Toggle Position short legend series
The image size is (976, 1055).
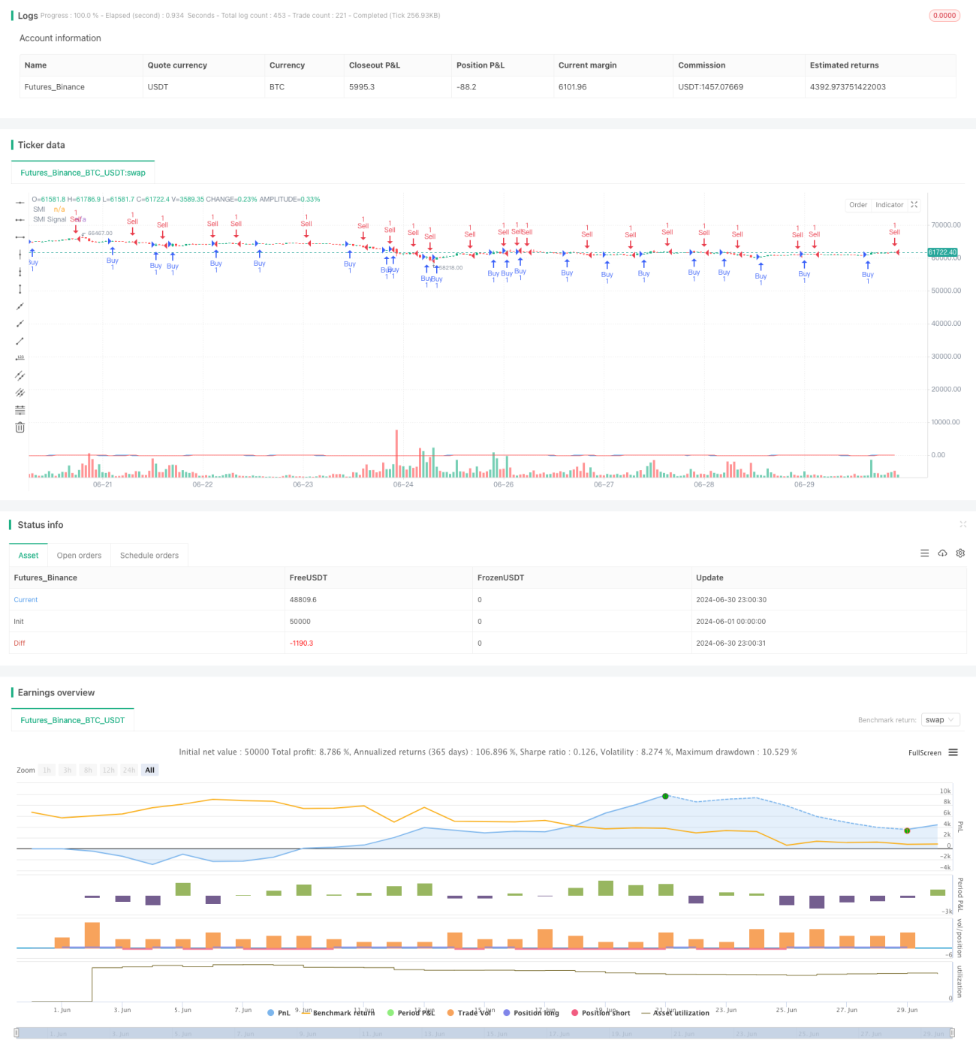click(x=601, y=1013)
